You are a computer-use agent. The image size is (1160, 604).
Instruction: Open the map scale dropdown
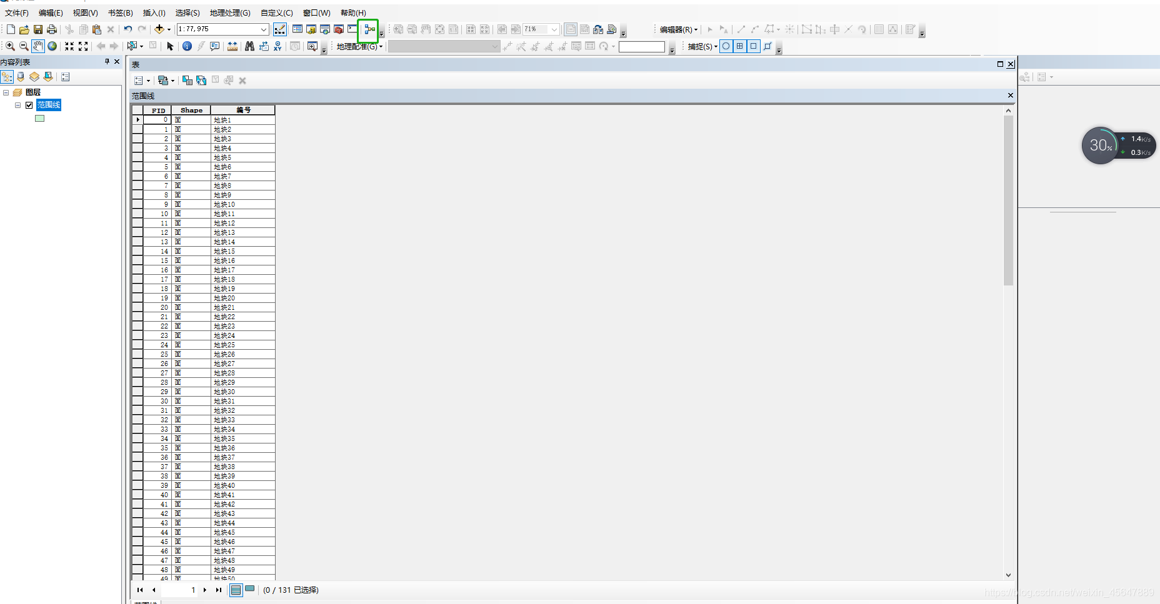click(264, 29)
